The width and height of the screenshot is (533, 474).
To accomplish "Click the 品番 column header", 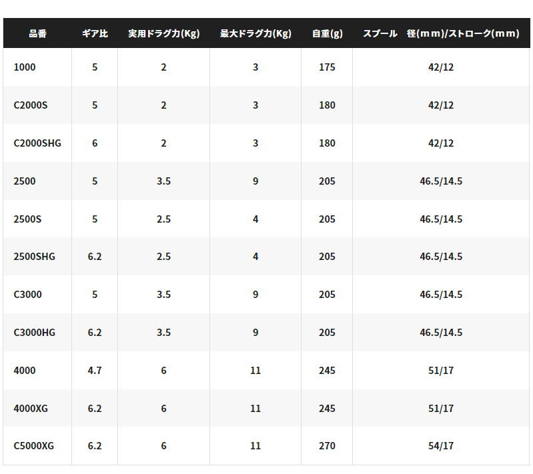I will coord(37,33).
